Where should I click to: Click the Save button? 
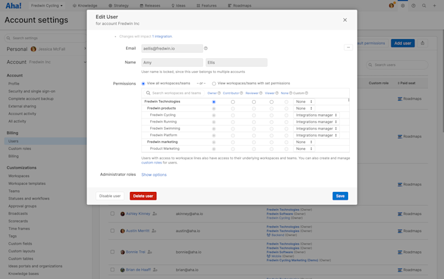(x=340, y=196)
